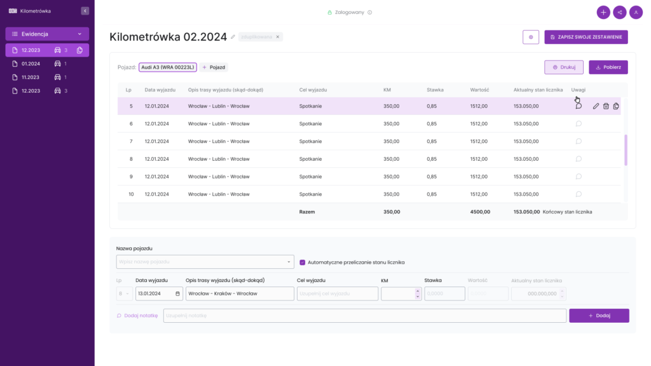Open the settings gear next to save button
Screen dimensions: 651x366
point(531,37)
